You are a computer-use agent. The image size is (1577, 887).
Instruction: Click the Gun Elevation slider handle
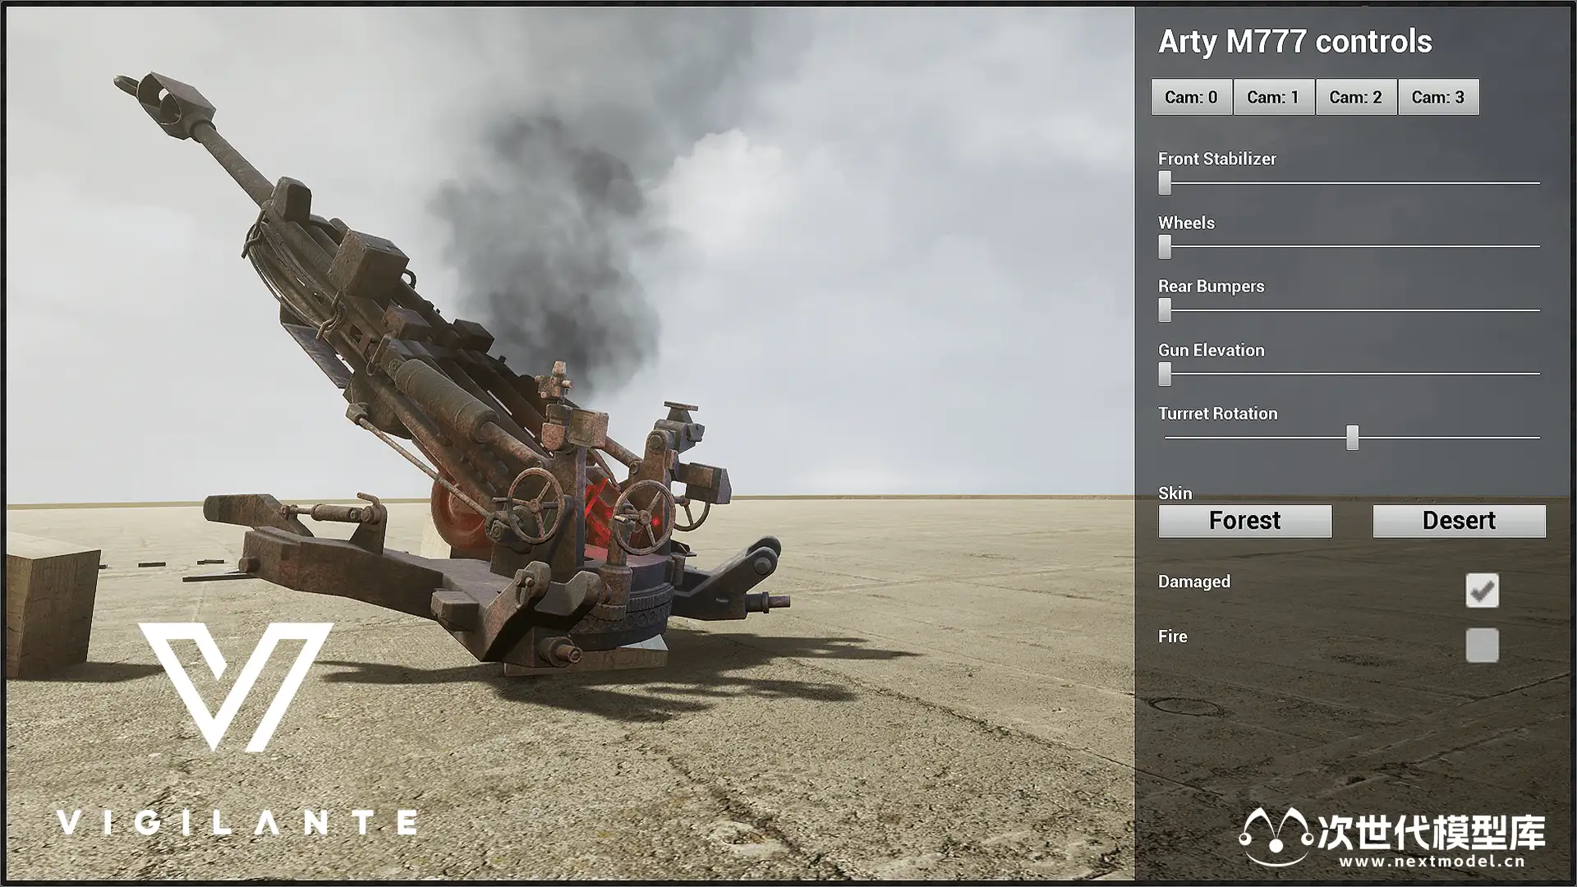coord(1165,374)
